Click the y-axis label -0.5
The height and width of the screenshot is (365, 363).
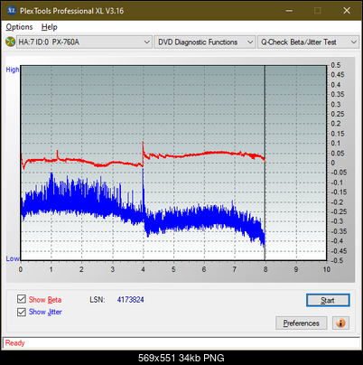[337, 260]
